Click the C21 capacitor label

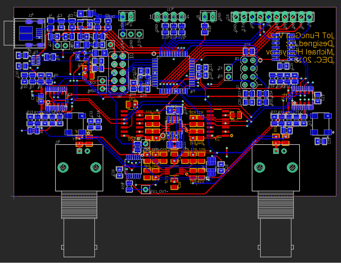[323, 97]
